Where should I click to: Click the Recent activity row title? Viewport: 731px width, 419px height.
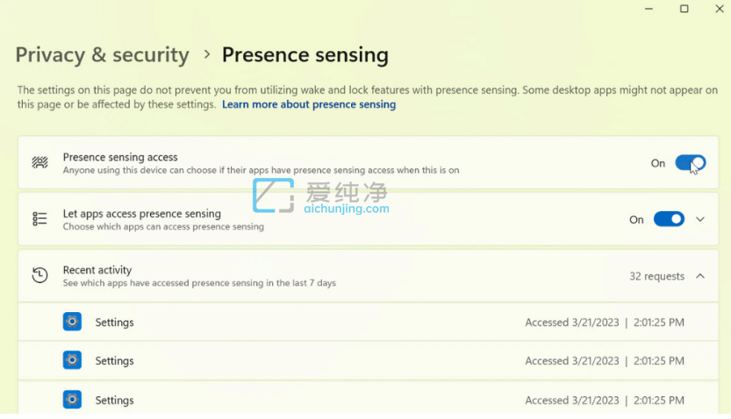point(97,270)
